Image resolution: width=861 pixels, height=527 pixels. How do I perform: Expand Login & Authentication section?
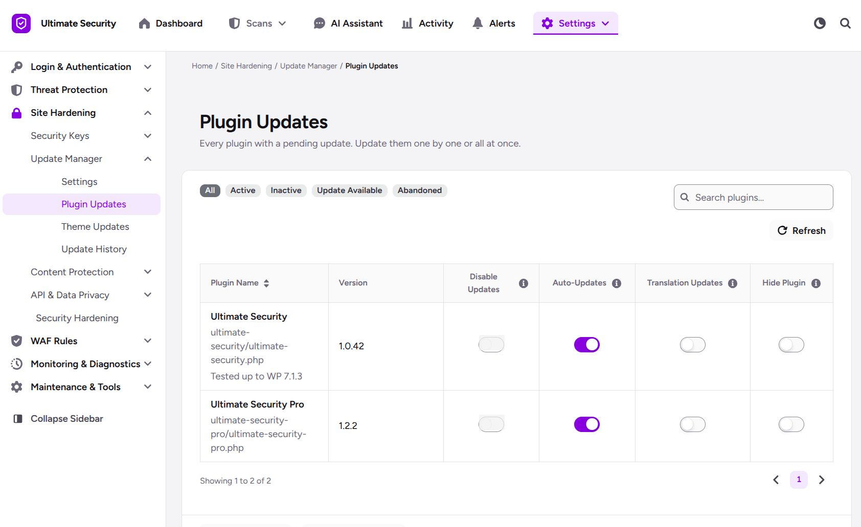click(x=82, y=67)
